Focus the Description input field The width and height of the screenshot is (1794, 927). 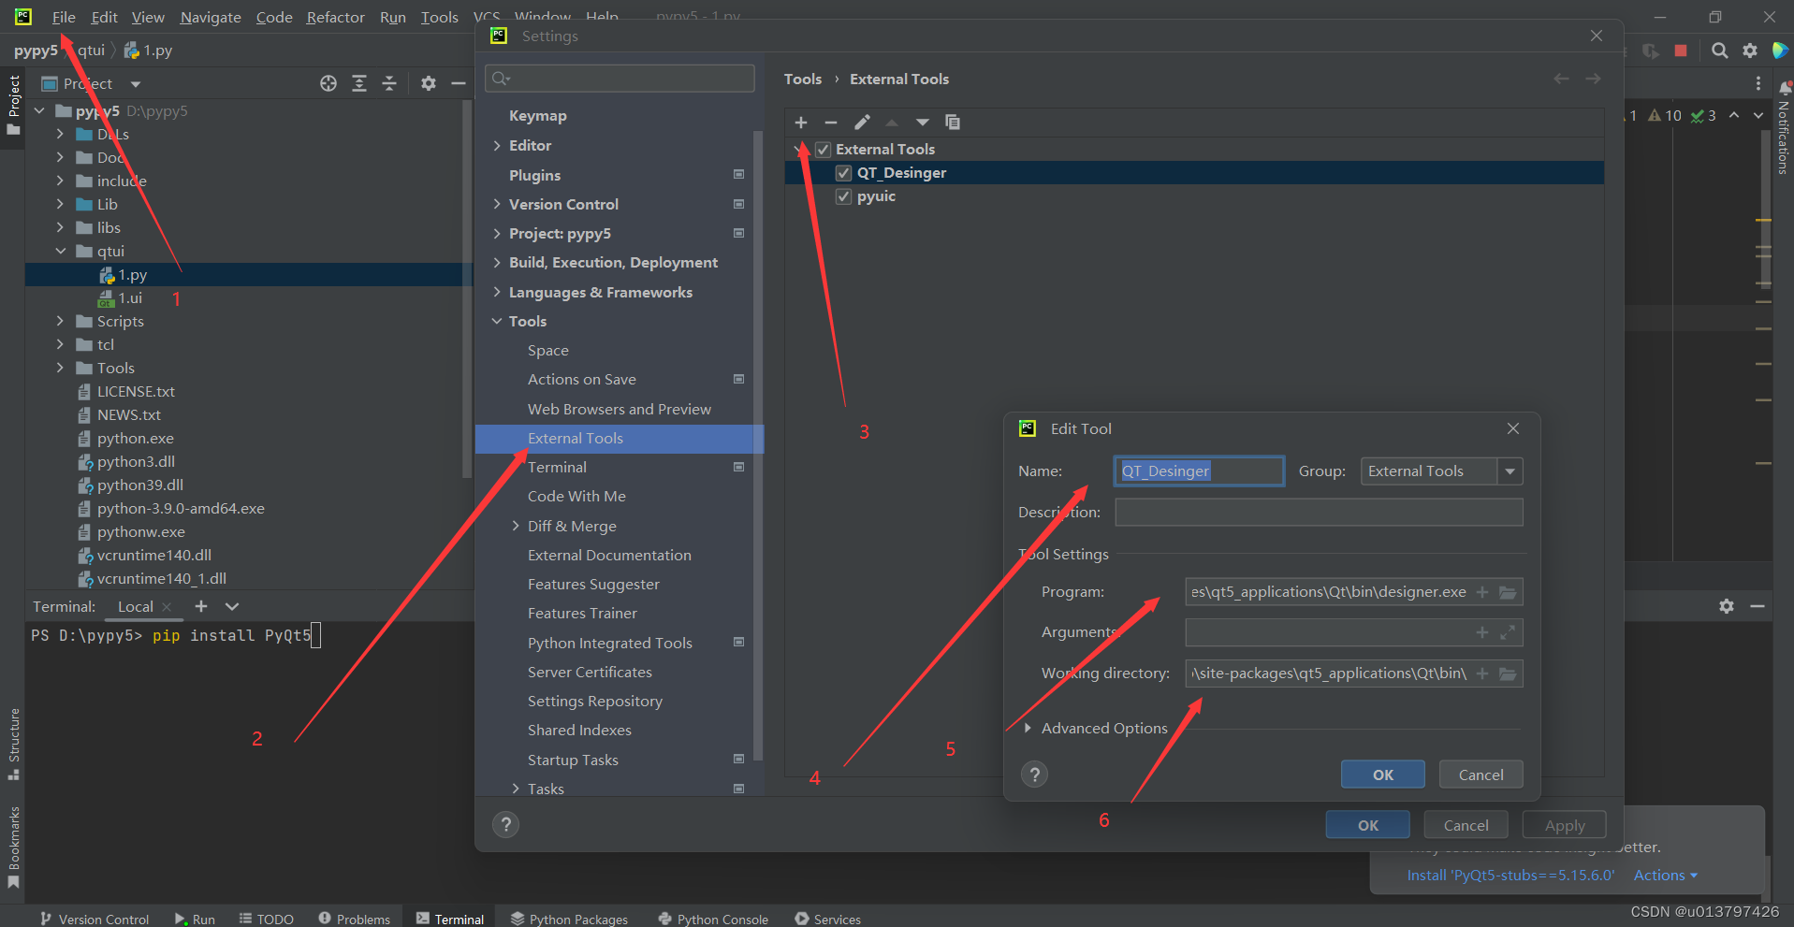pos(1319,513)
